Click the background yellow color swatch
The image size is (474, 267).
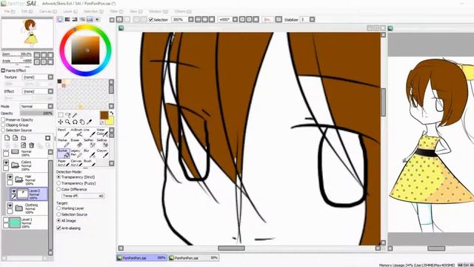110,121
